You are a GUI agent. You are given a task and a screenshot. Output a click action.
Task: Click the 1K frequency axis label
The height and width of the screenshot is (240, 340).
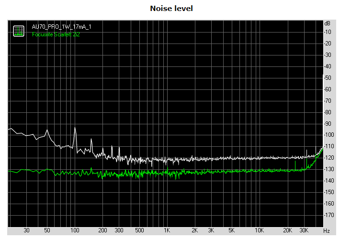click(x=167, y=230)
